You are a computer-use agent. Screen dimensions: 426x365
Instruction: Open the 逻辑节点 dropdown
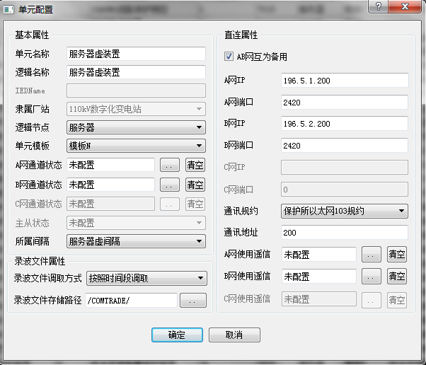pos(136,128)
